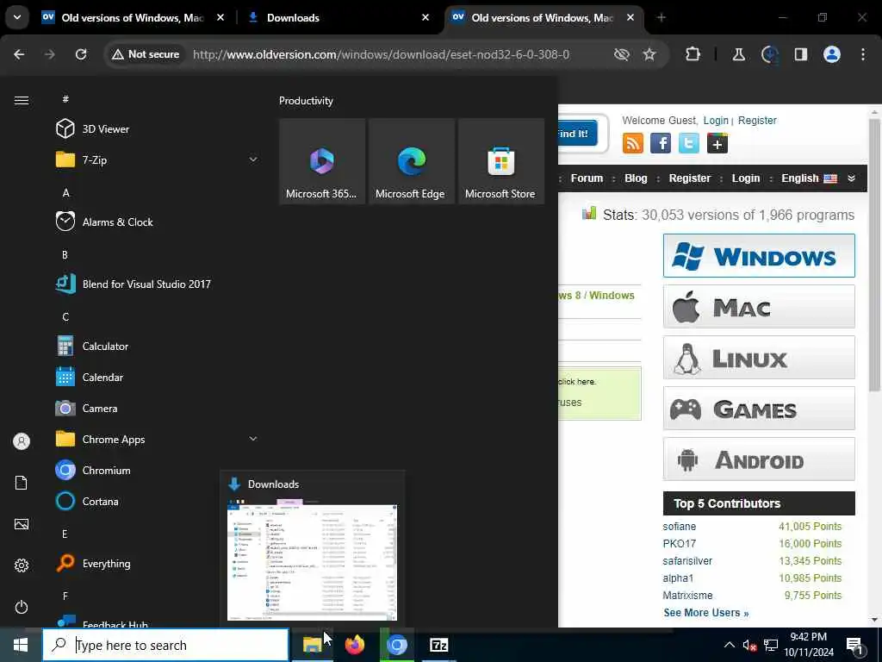Open 7-Zip from the taskbar

point(438,645)
